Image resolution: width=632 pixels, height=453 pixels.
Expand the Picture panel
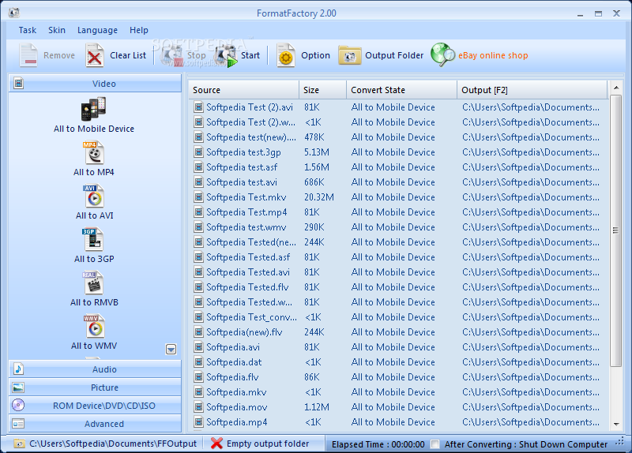click(x=95, y=387)
